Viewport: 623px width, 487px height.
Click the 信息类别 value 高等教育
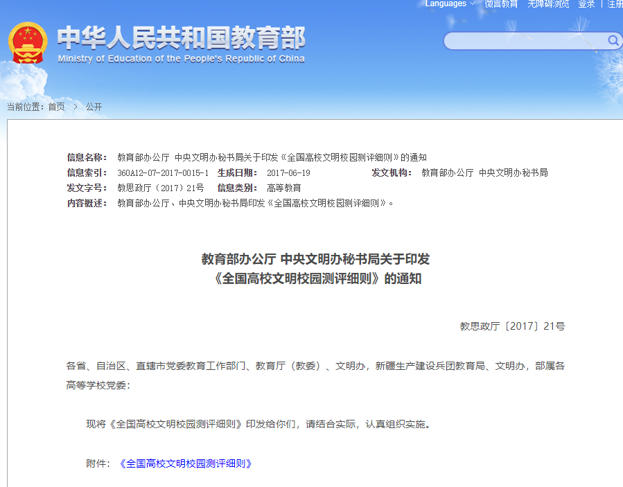[x=284, y=188]
